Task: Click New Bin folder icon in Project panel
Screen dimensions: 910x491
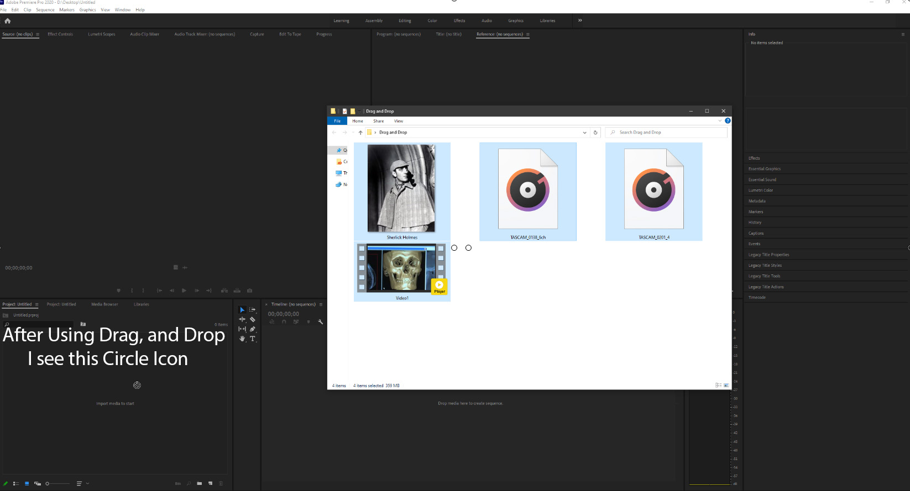Action: pos(200,483)
